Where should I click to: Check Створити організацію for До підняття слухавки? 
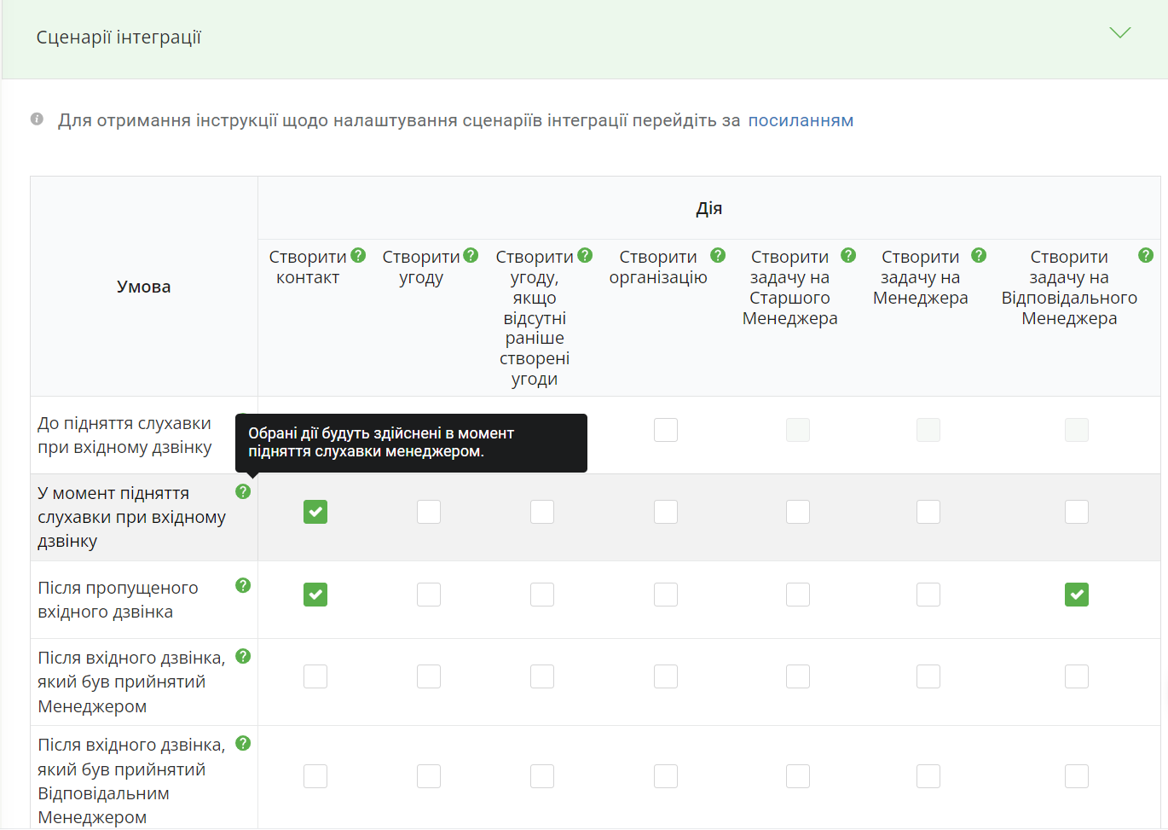[666, 430]
